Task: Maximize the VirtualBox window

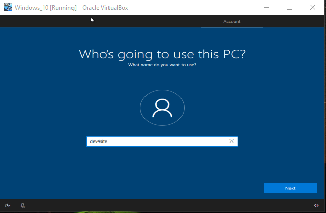Action: click(x=289, y=7)
